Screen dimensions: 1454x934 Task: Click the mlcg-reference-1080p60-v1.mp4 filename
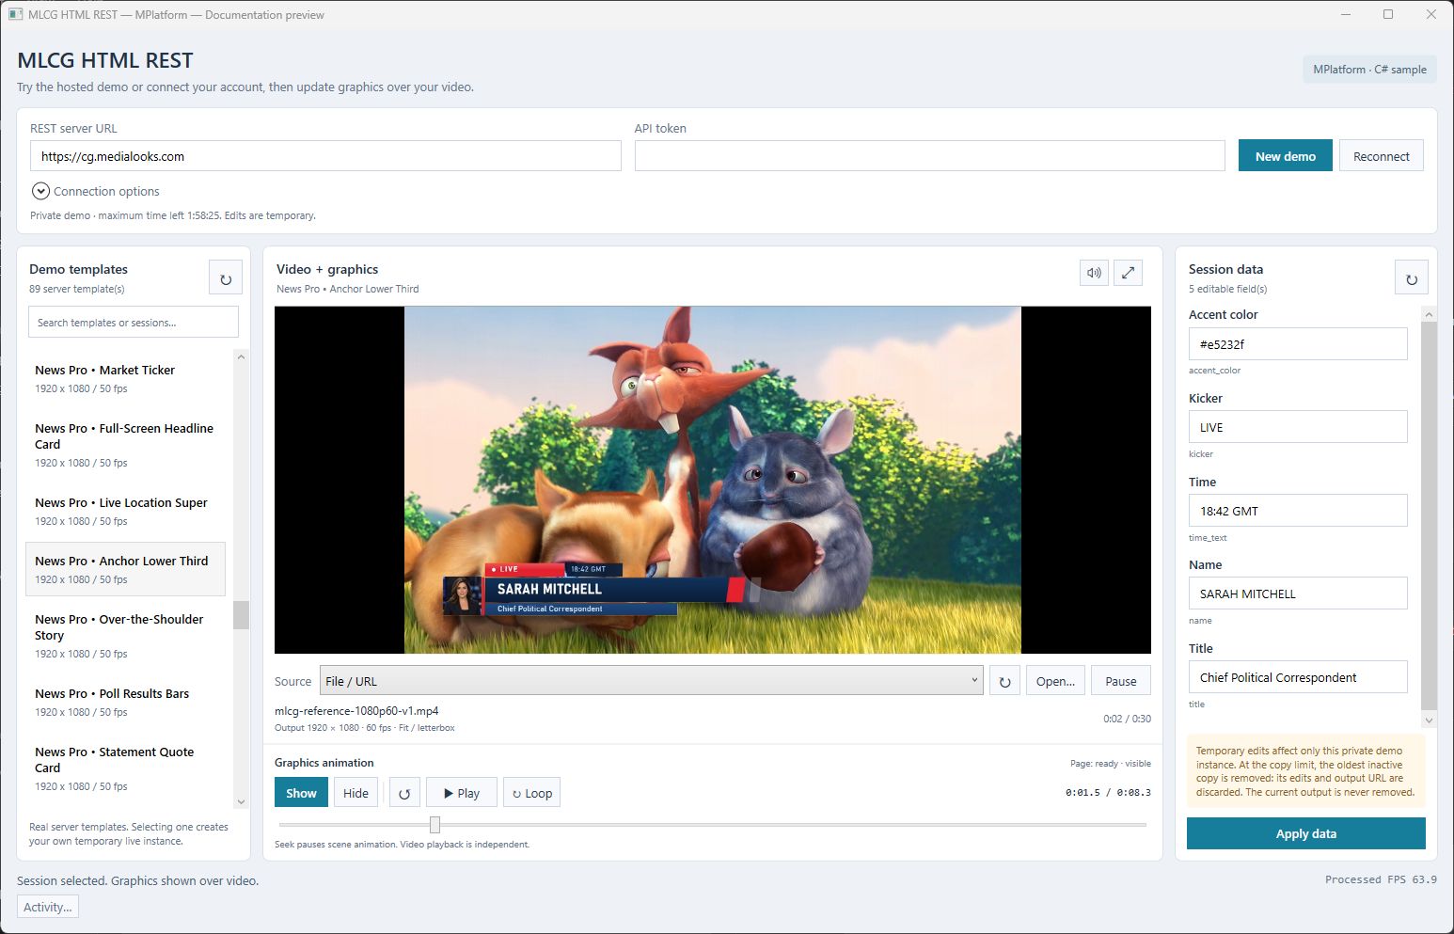tap(356, 711)
